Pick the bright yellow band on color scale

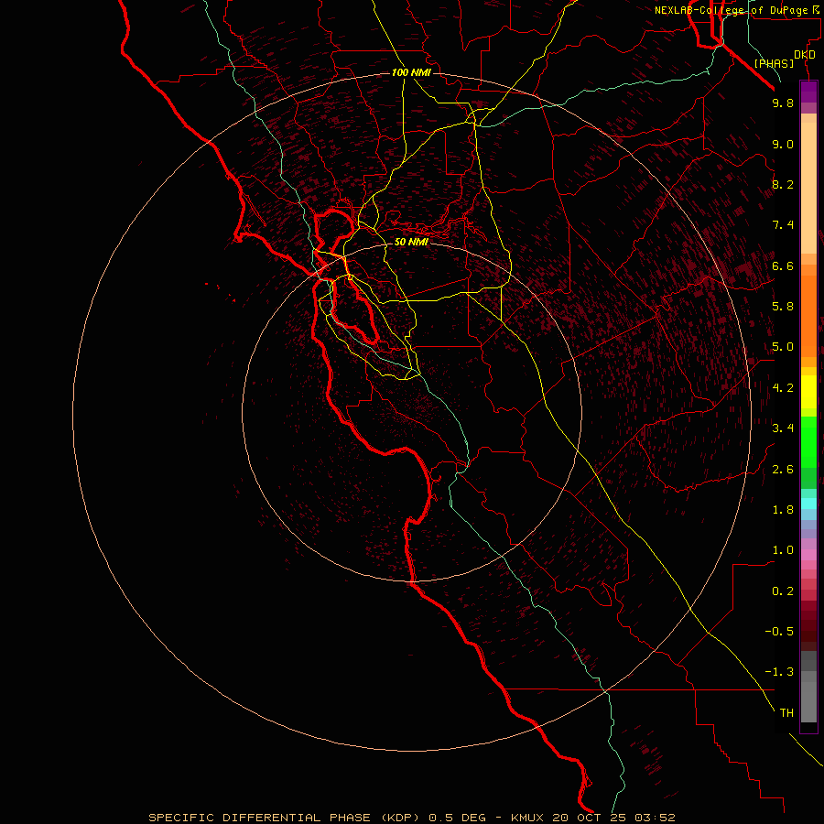(x=808, y=392)
